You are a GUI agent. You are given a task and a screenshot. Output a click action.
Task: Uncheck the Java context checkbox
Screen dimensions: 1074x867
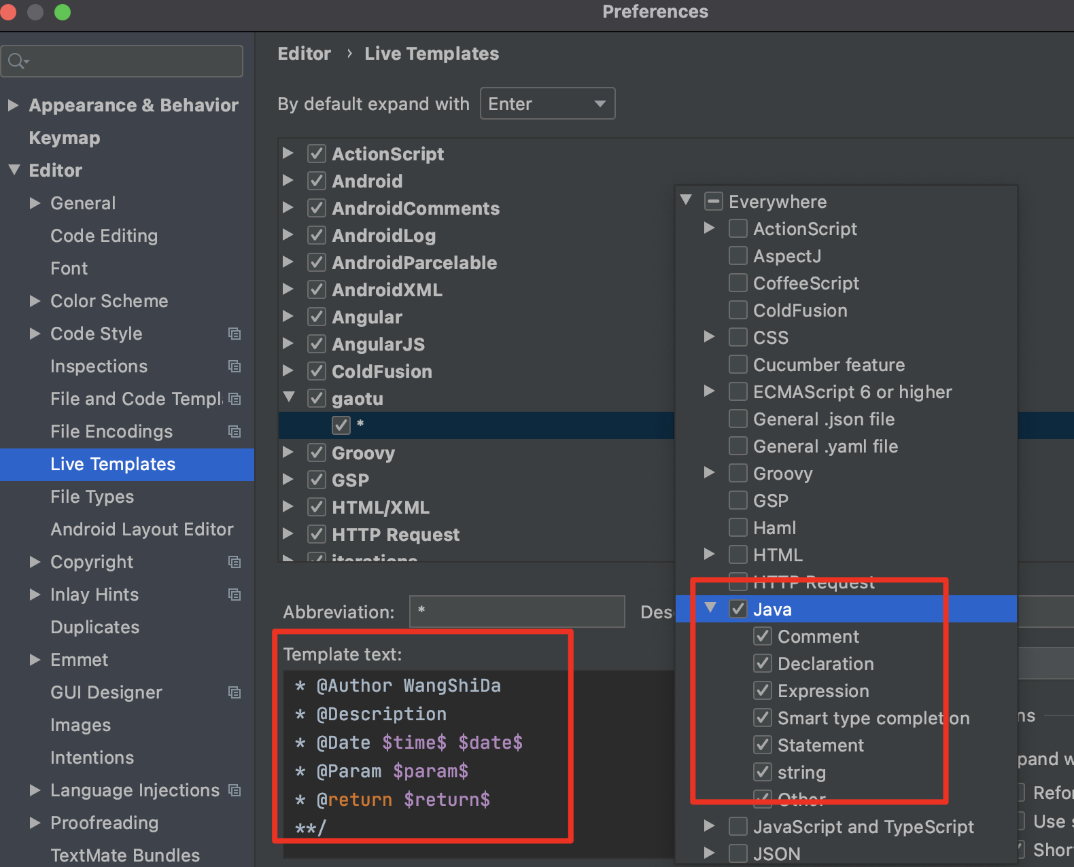738,609
